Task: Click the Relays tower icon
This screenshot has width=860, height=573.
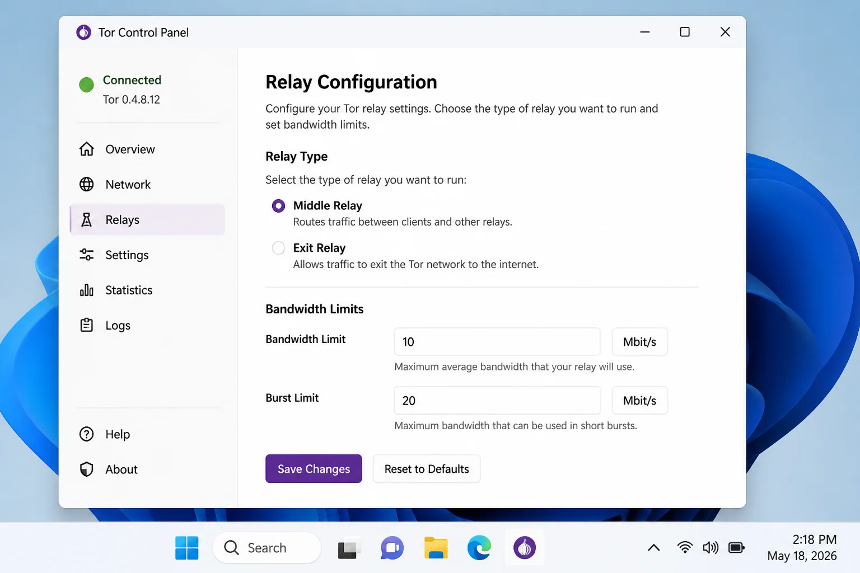Action: tap(87, 219)
